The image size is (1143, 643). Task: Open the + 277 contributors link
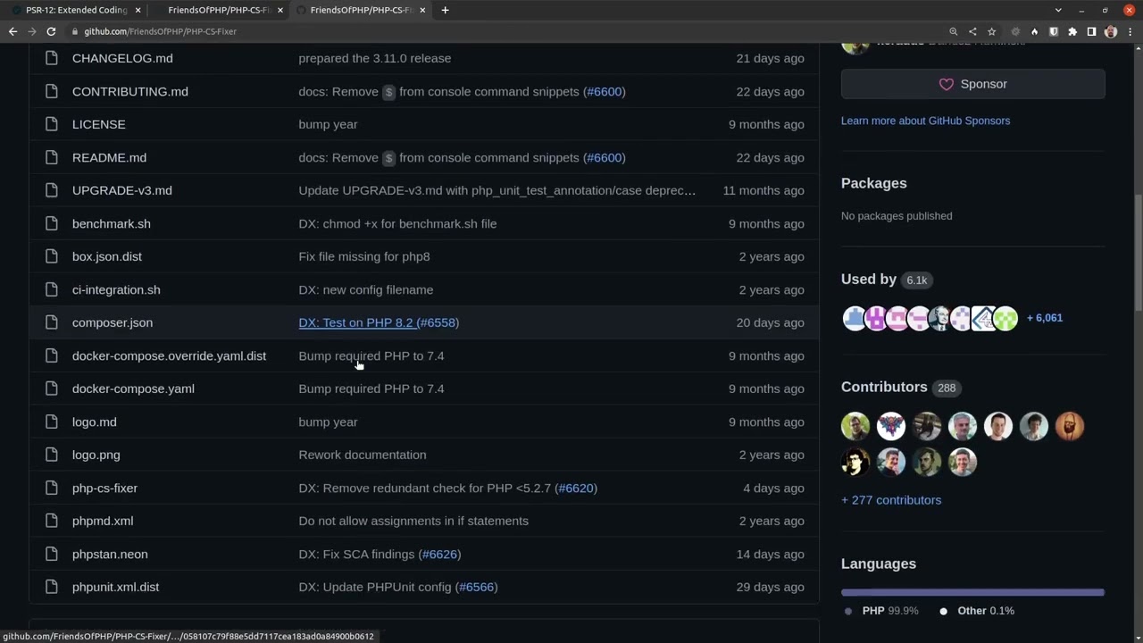pos(891,500)
